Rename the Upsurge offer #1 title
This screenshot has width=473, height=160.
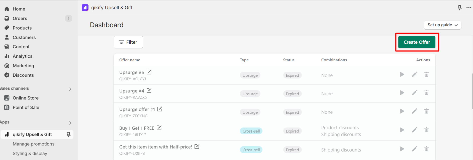click(x=160, y=109)
